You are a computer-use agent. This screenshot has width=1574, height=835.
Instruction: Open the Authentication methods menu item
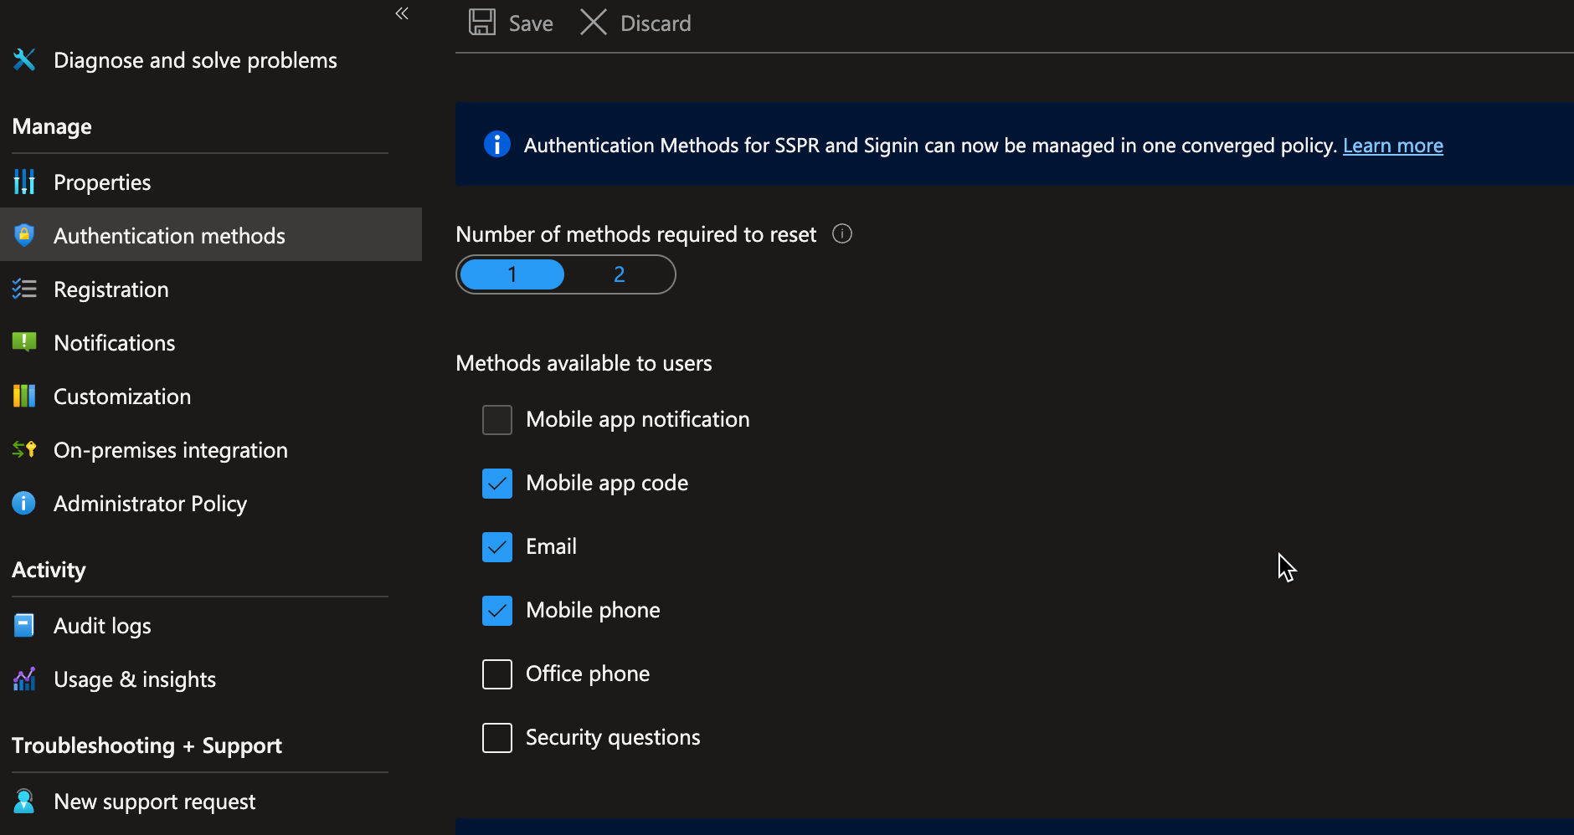[x=169, y=236]
